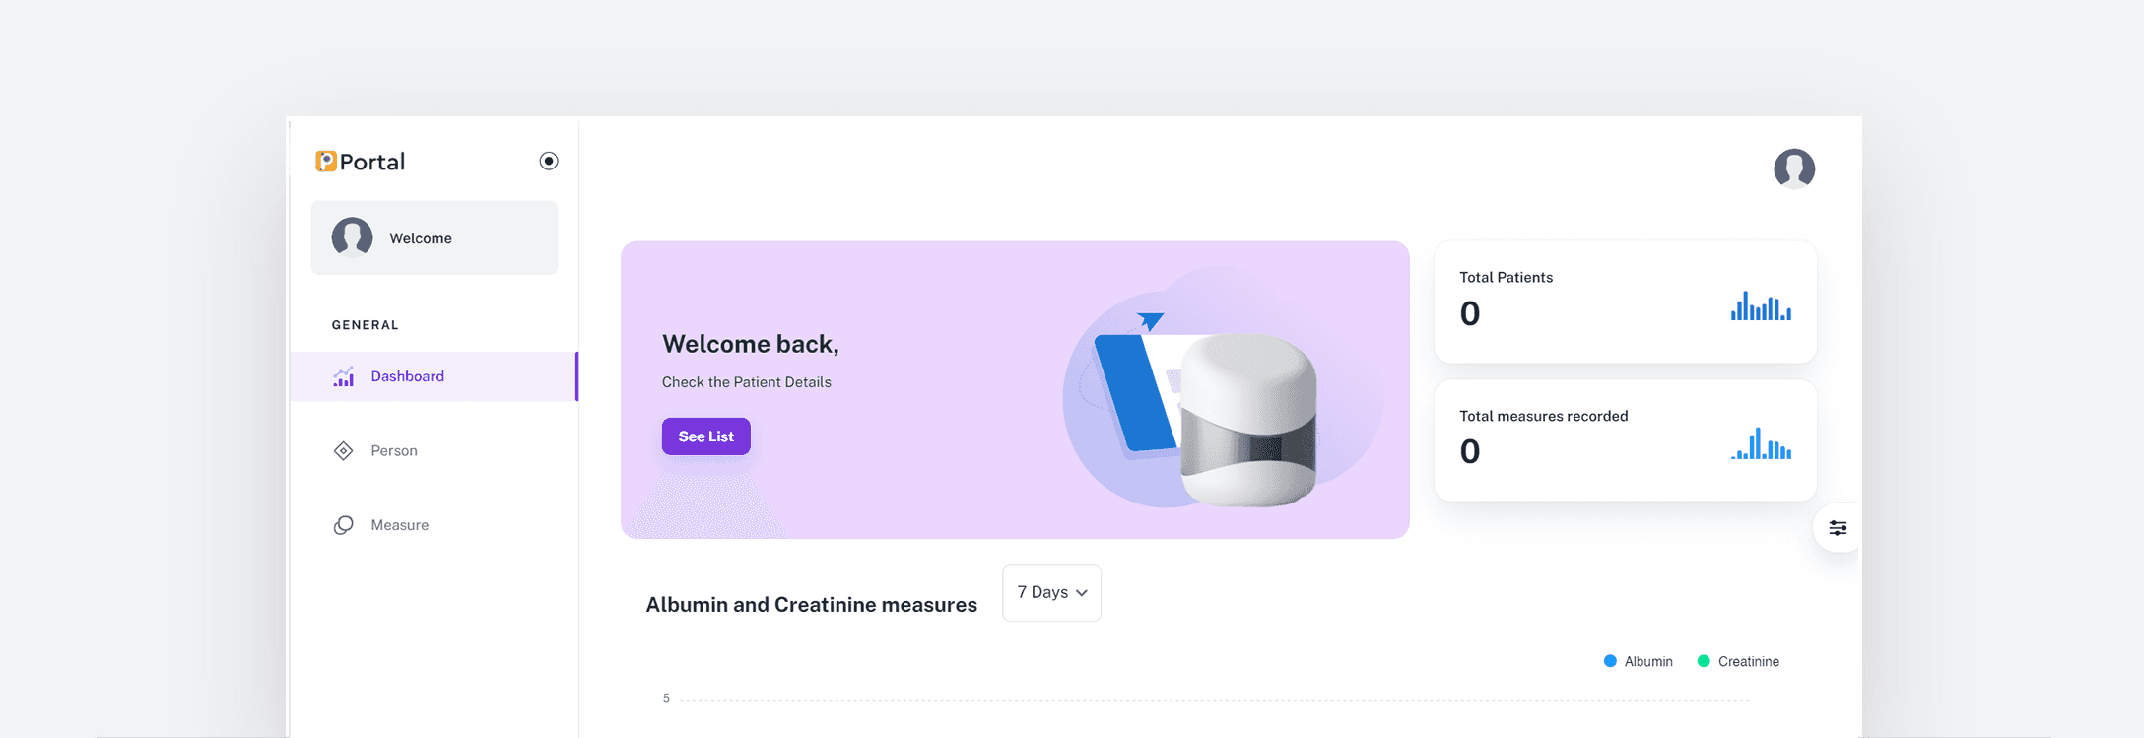Click the Total measures recorded chart icon
2144x738 pixels.
pos(1761,444)
